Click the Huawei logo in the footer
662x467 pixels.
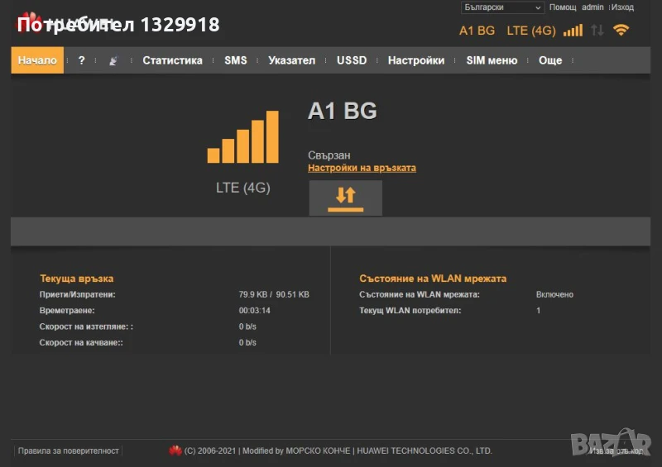175,450
